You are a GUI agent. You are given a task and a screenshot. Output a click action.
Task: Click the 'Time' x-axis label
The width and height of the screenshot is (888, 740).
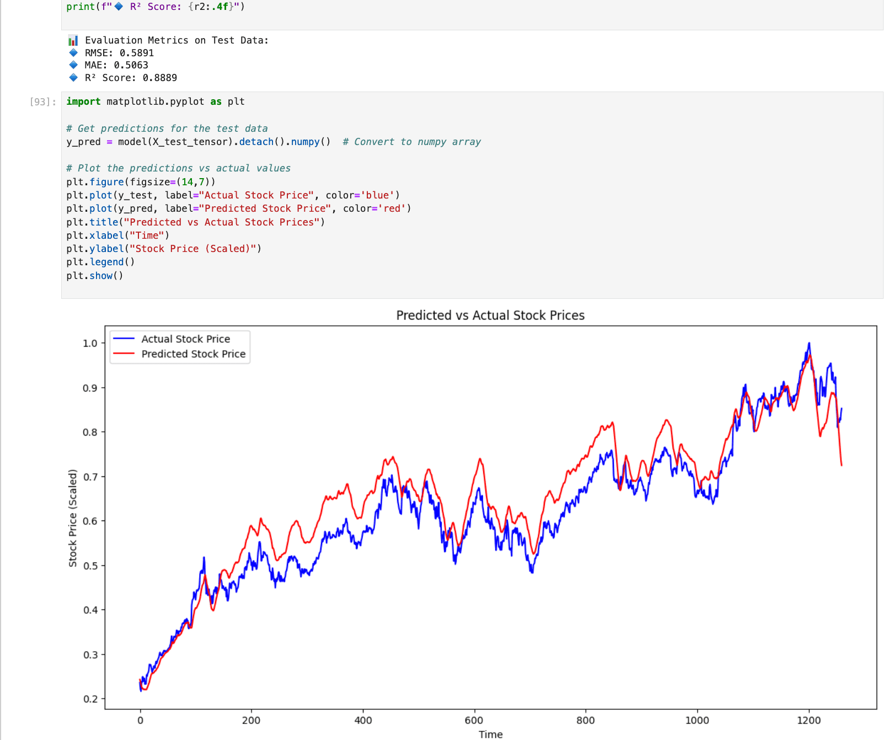(x=490, y=734)
